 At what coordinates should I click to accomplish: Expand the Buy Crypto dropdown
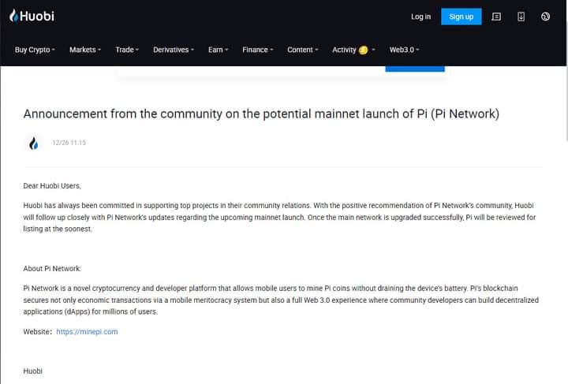tap(35, 50)
